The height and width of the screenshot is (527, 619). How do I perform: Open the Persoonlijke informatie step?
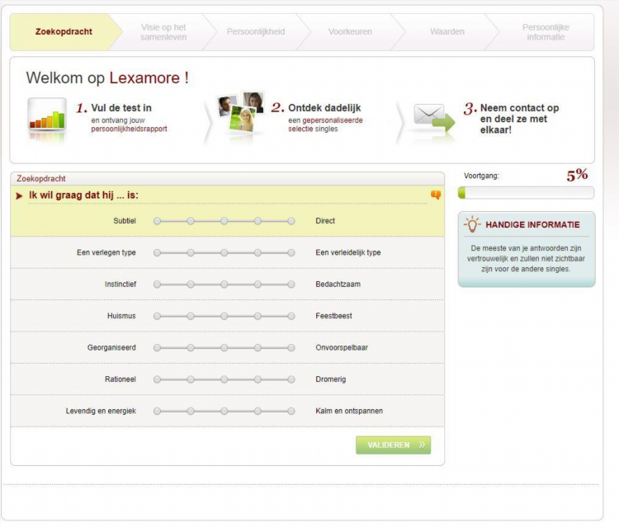pos(546,32)
